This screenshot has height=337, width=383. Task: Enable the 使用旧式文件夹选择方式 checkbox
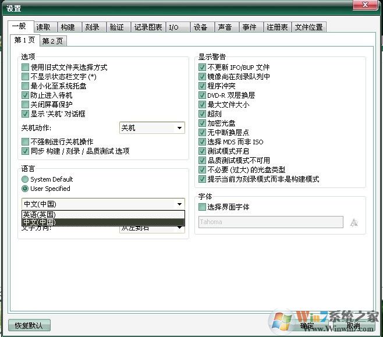click(x=25, y=68)
